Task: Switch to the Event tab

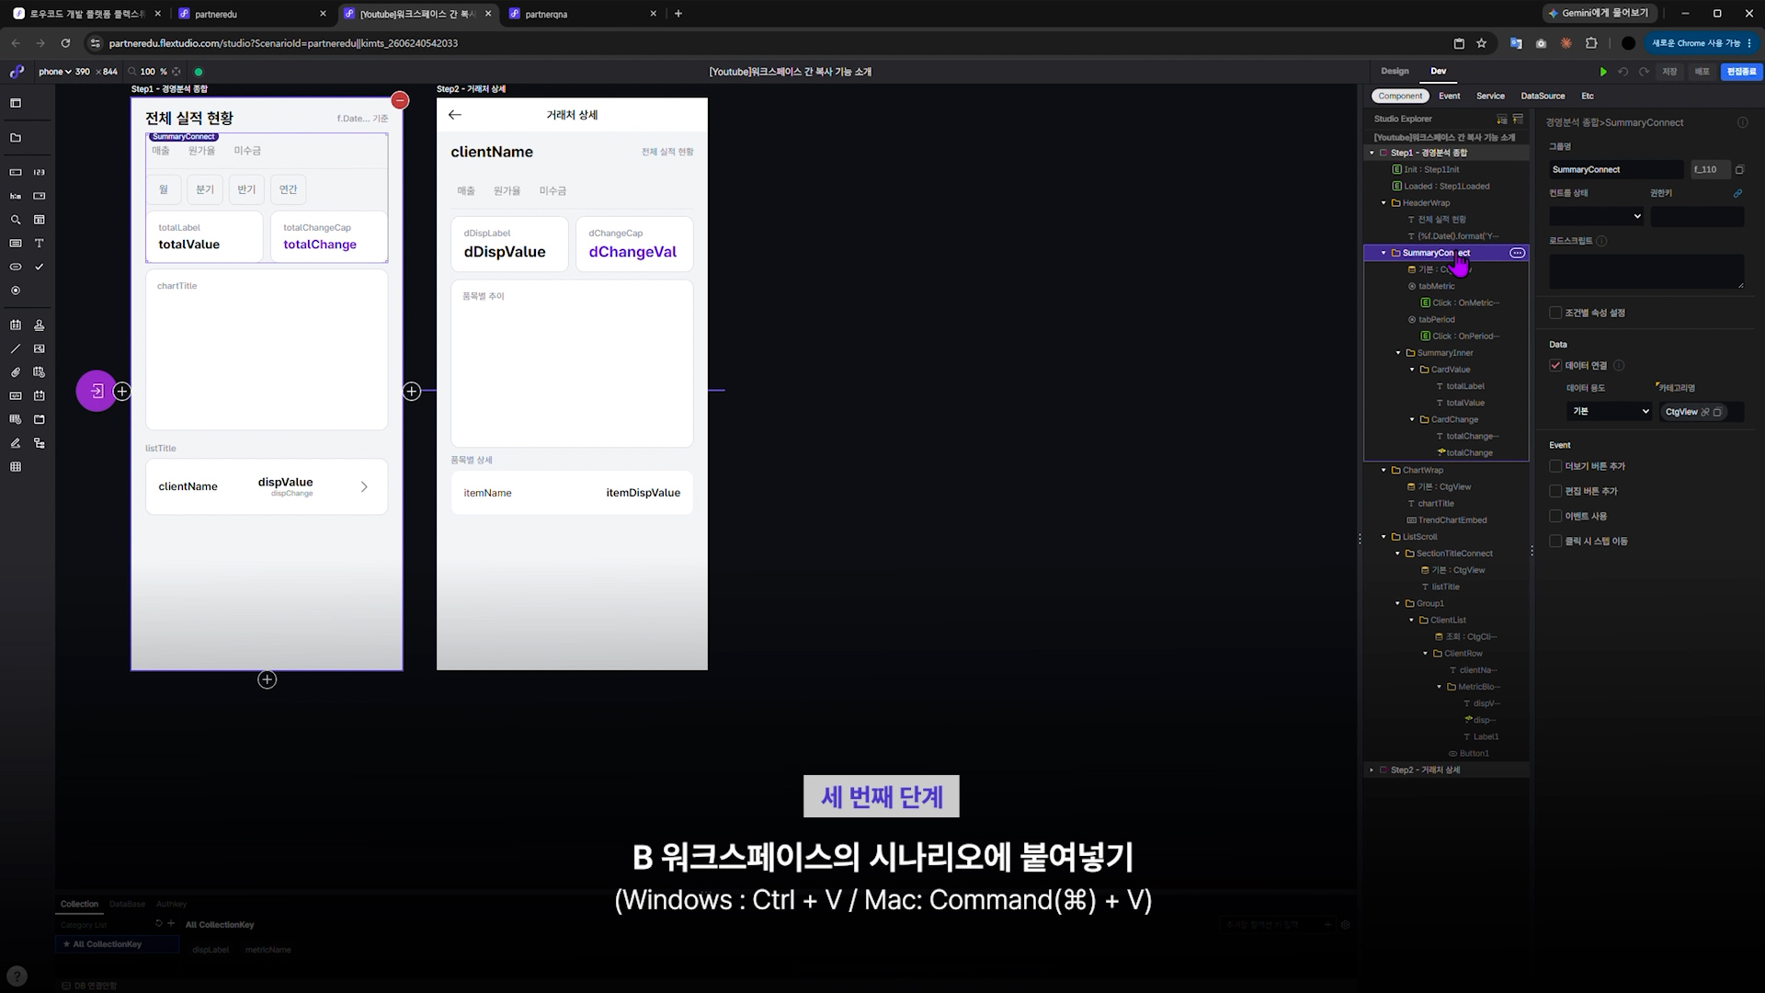Action: click(1450, 96)
